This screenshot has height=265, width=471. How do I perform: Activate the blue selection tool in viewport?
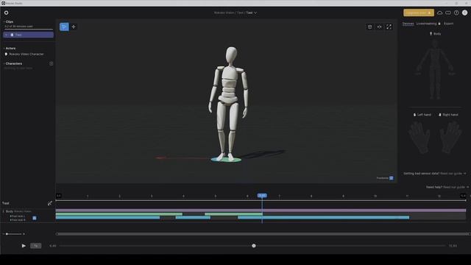pyautogui.click(x=64, y=26)
